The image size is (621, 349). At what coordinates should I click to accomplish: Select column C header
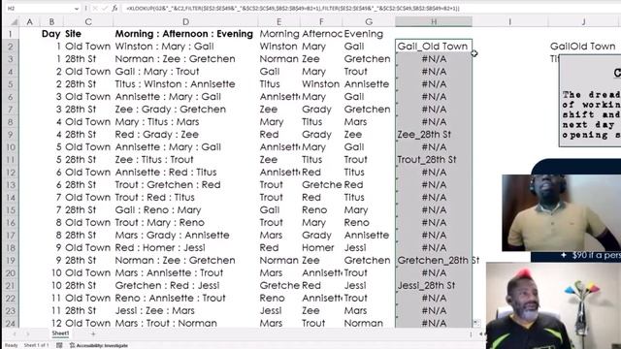point(88,21)
